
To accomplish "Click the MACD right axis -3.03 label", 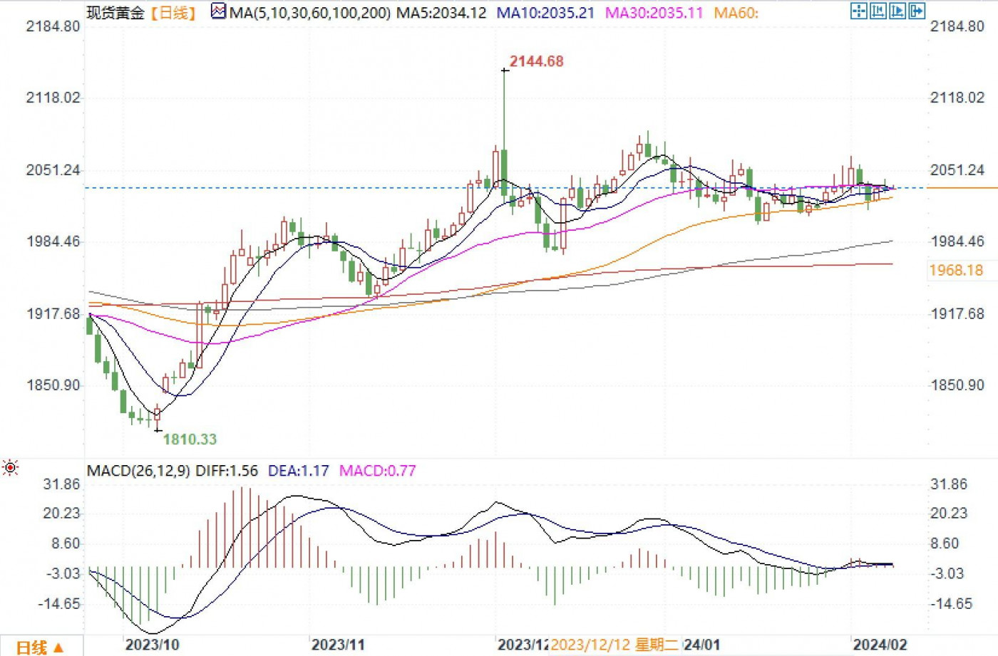I will tap(948, 574).
